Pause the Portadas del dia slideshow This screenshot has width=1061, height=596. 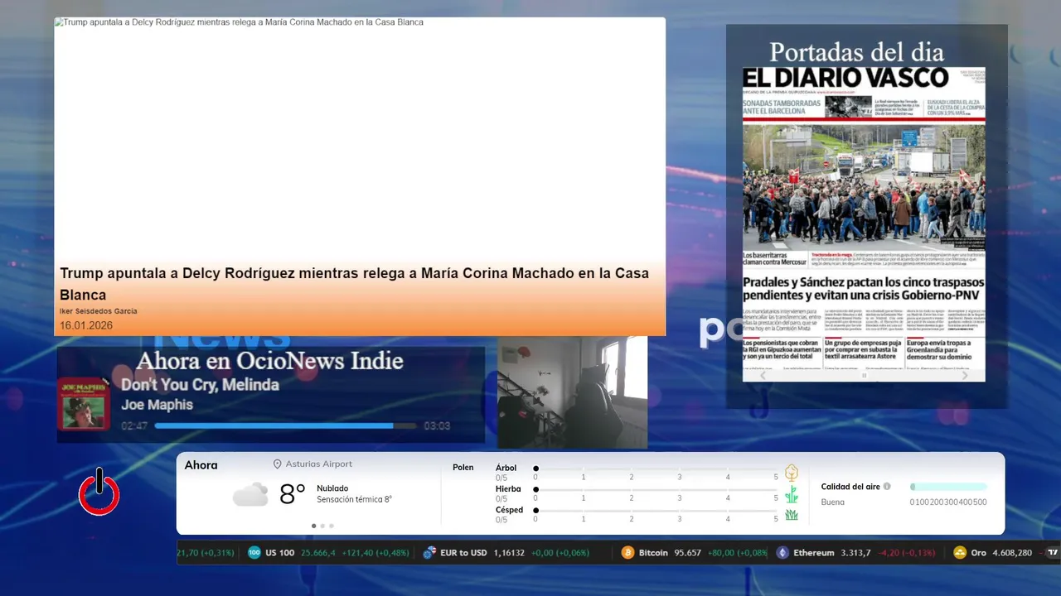pyautogui.click(x=864, y=375)
